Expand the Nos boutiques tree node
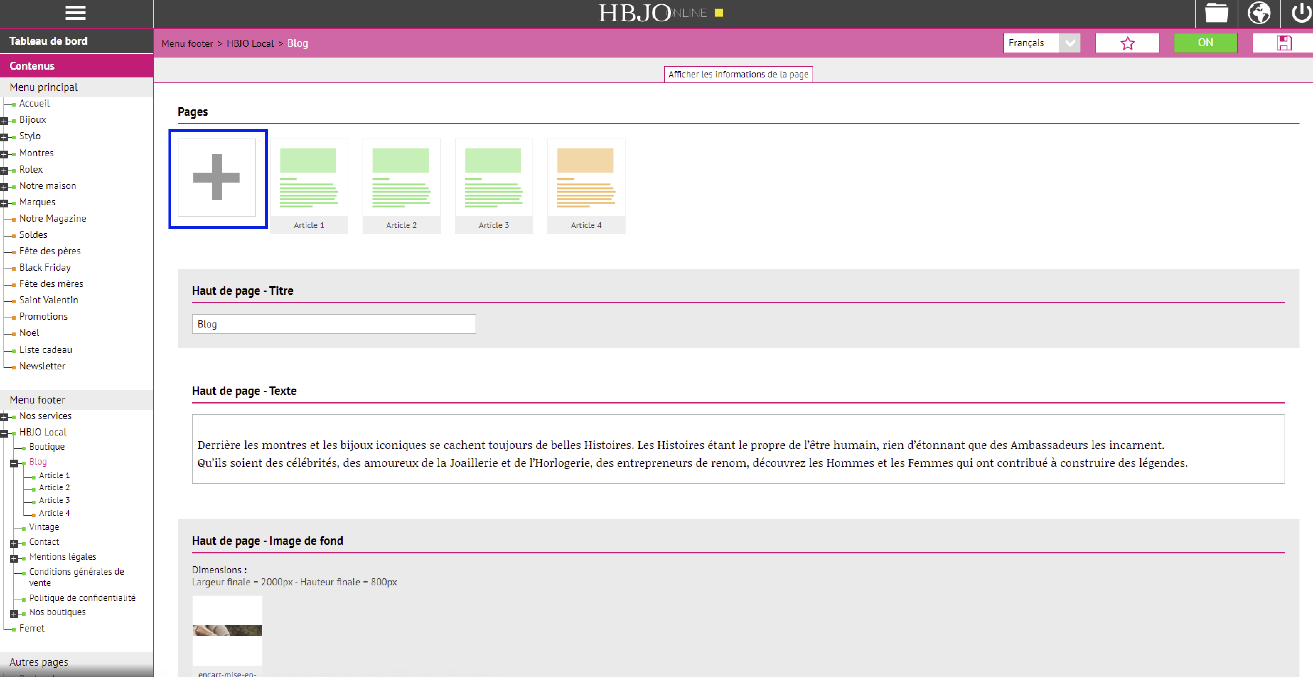 [14, 614]
